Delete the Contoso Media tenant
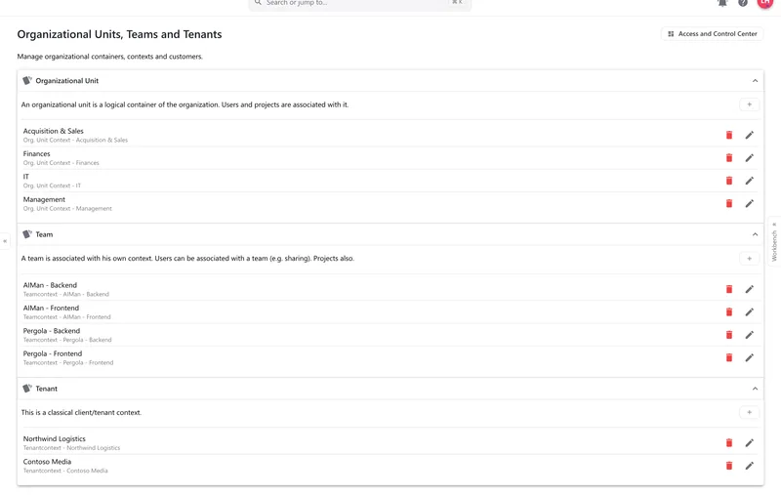 click(x=728, y=466)
